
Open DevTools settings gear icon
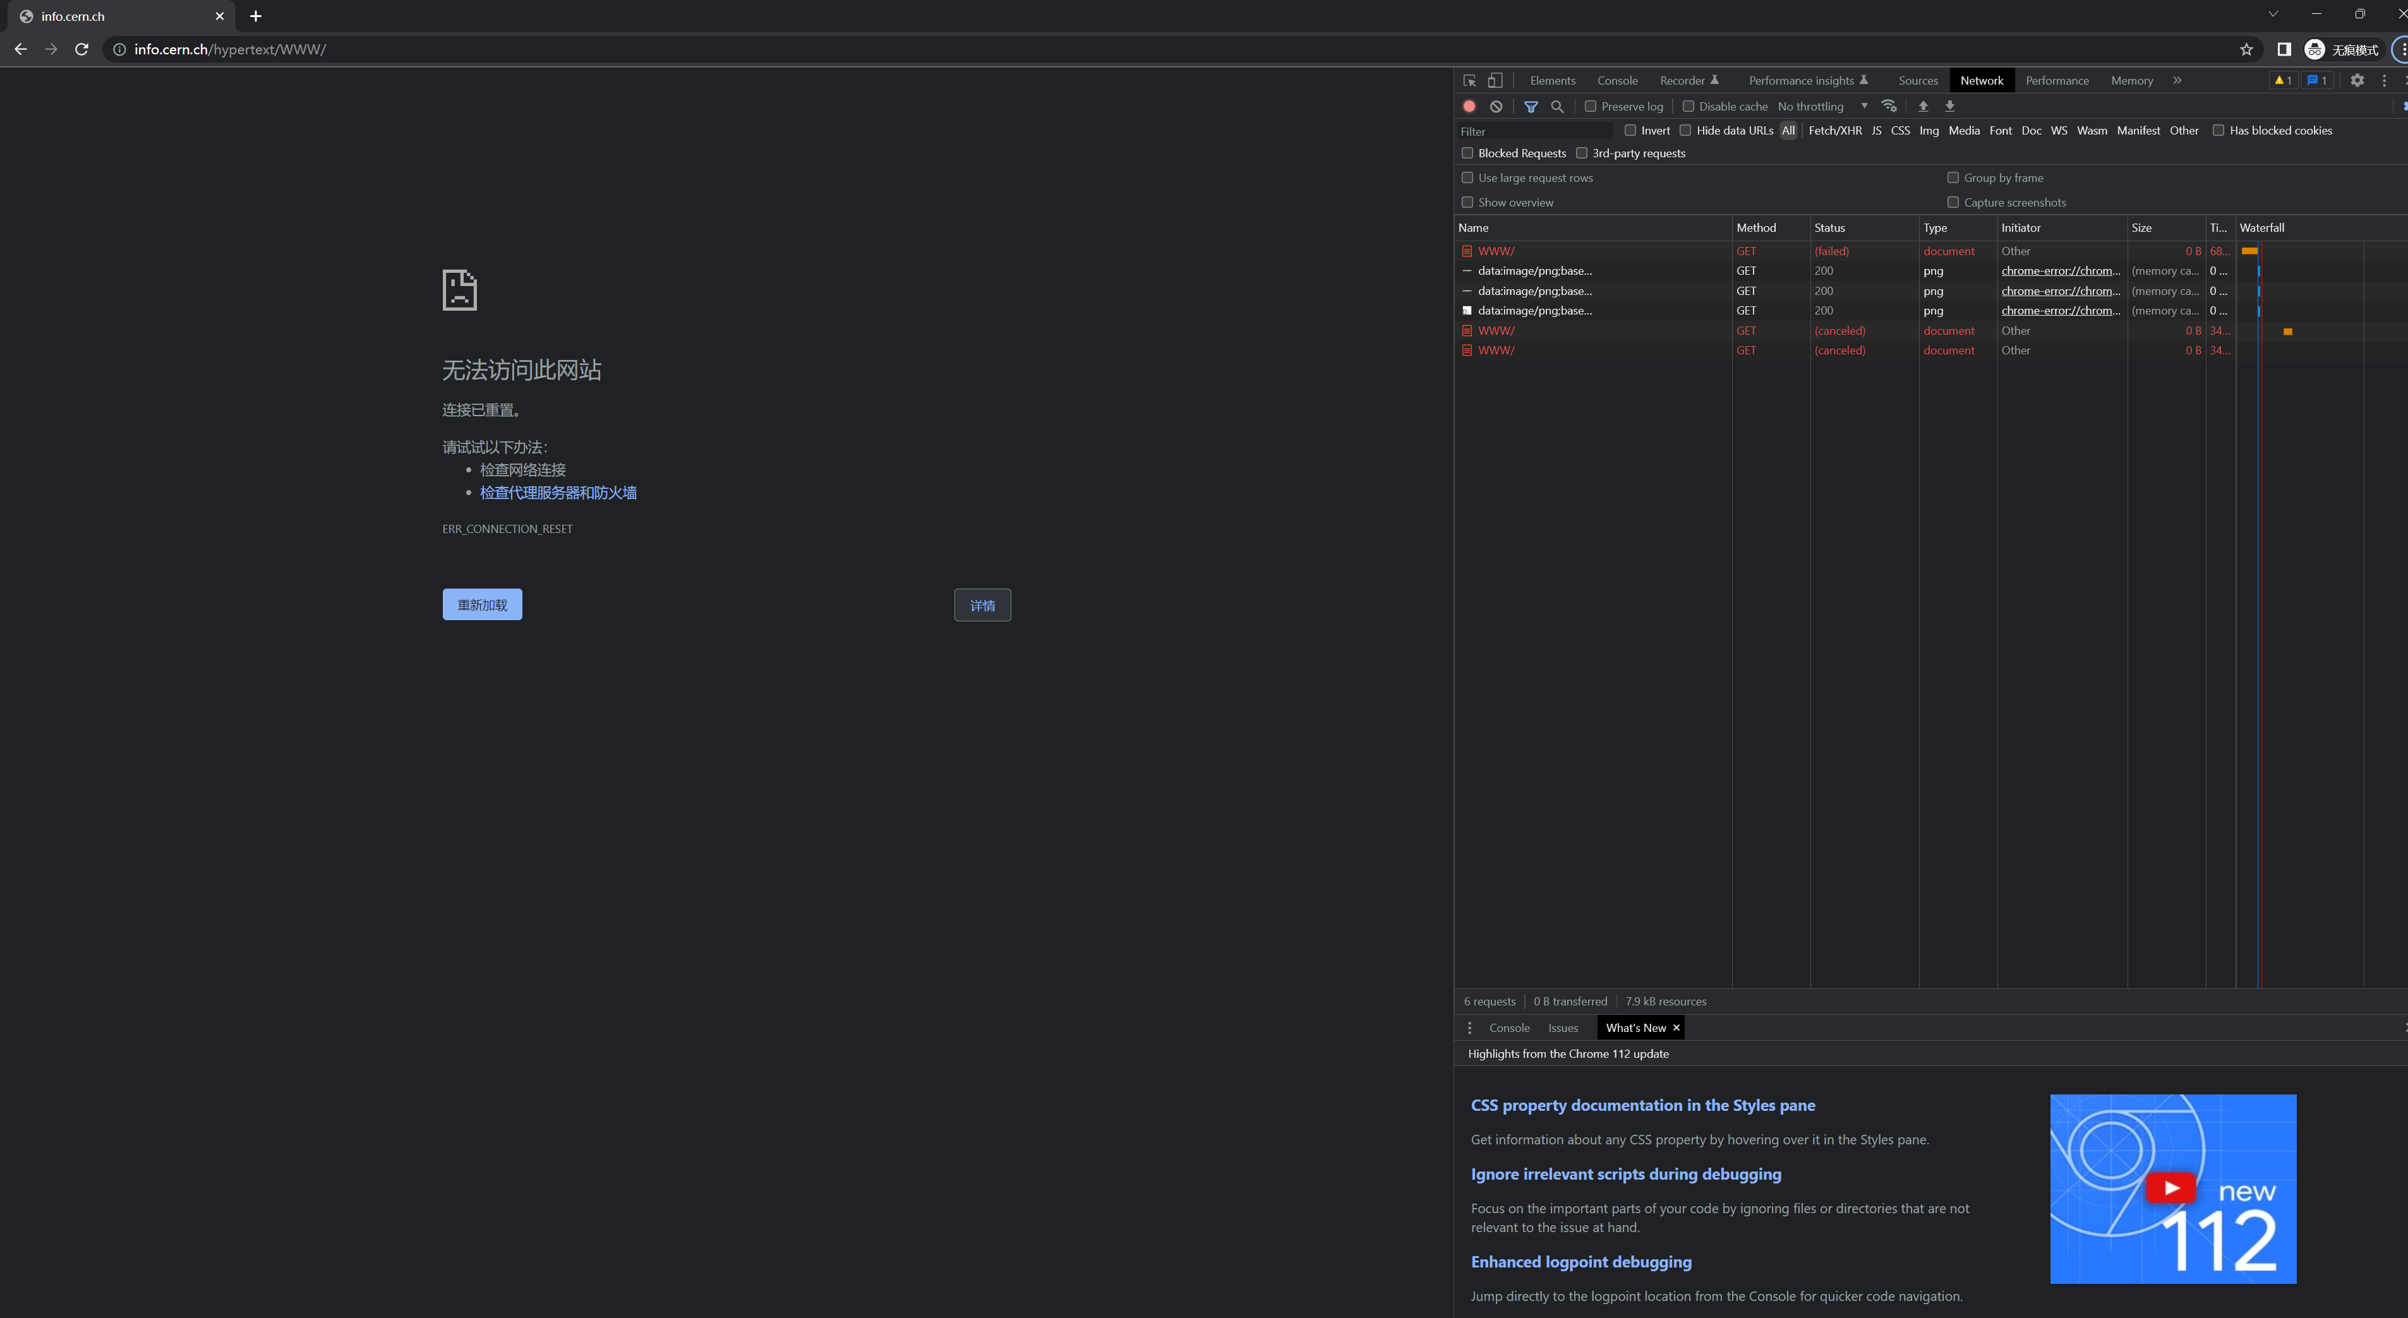tap(2357, 80)
